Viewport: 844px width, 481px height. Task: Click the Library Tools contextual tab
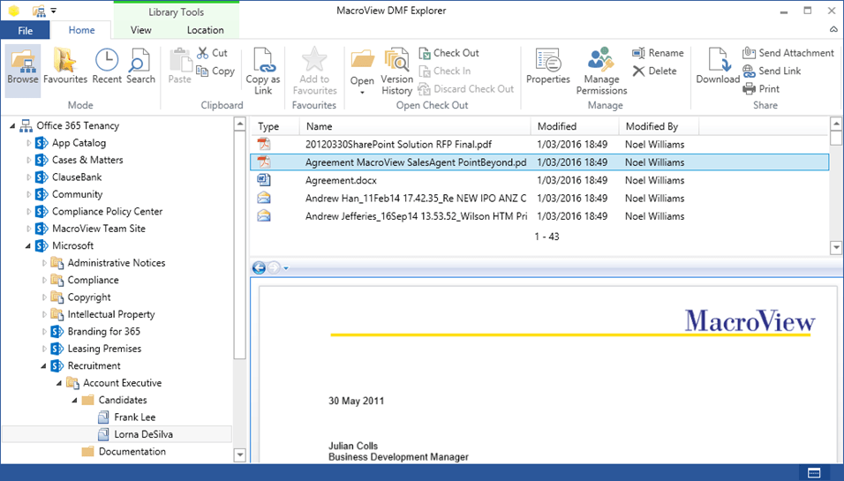pyautogui.click(x=176, y=11)
